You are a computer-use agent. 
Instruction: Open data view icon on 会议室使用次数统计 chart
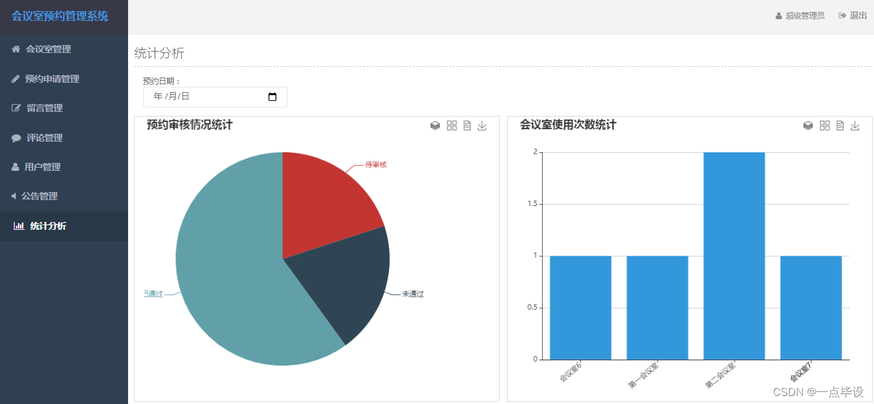tap(840, 126)
